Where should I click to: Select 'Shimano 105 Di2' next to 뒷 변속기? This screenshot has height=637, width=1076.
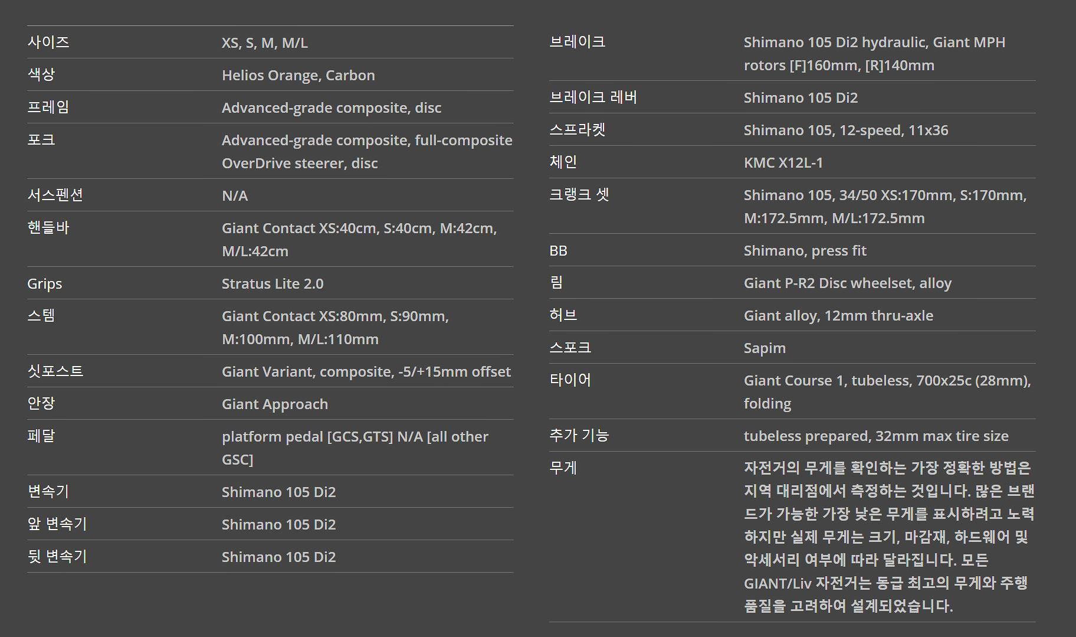click(x=278, y=557)
